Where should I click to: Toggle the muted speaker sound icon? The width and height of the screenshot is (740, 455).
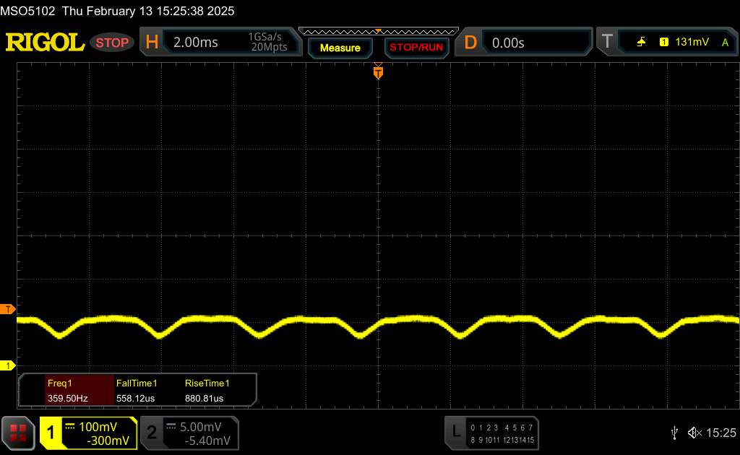pyautogui.click(x=694, y=433)
